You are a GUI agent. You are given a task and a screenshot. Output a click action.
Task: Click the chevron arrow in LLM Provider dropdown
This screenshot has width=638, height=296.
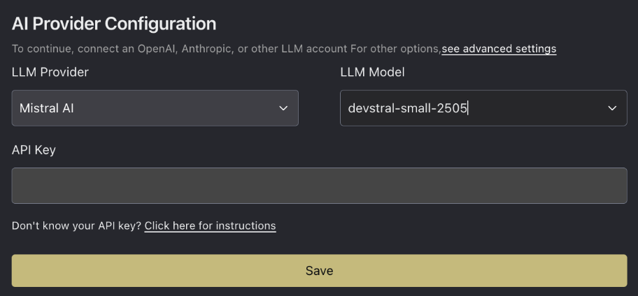[x=283, y=108]
